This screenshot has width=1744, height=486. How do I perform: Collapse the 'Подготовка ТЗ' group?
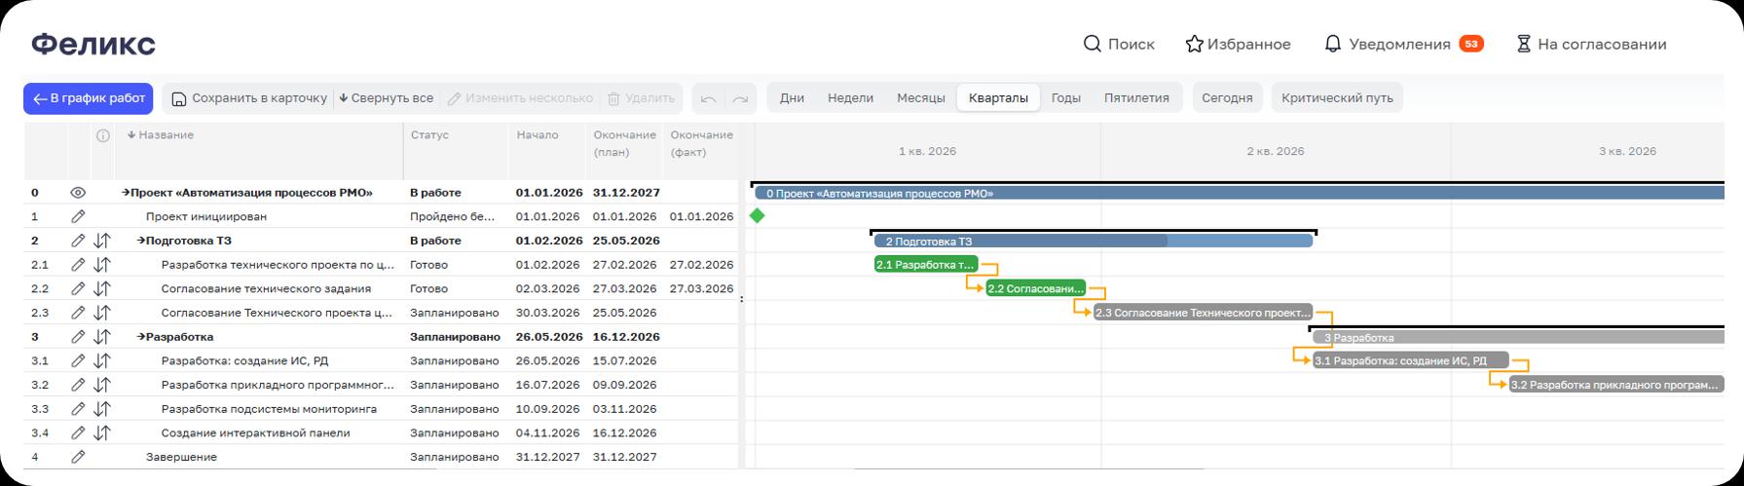141,241
